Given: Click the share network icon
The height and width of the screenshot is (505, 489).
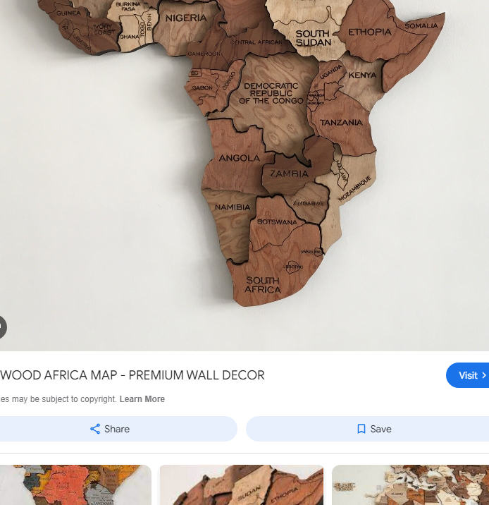Looking at the screenshot, I should [95, 429].
